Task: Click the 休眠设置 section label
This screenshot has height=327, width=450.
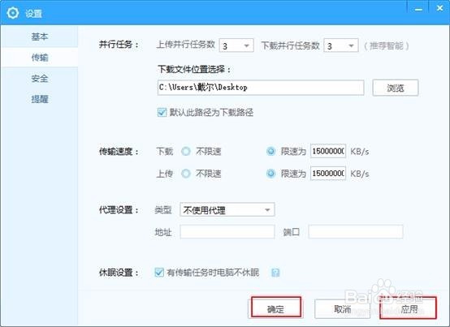Action: [119, 273]
